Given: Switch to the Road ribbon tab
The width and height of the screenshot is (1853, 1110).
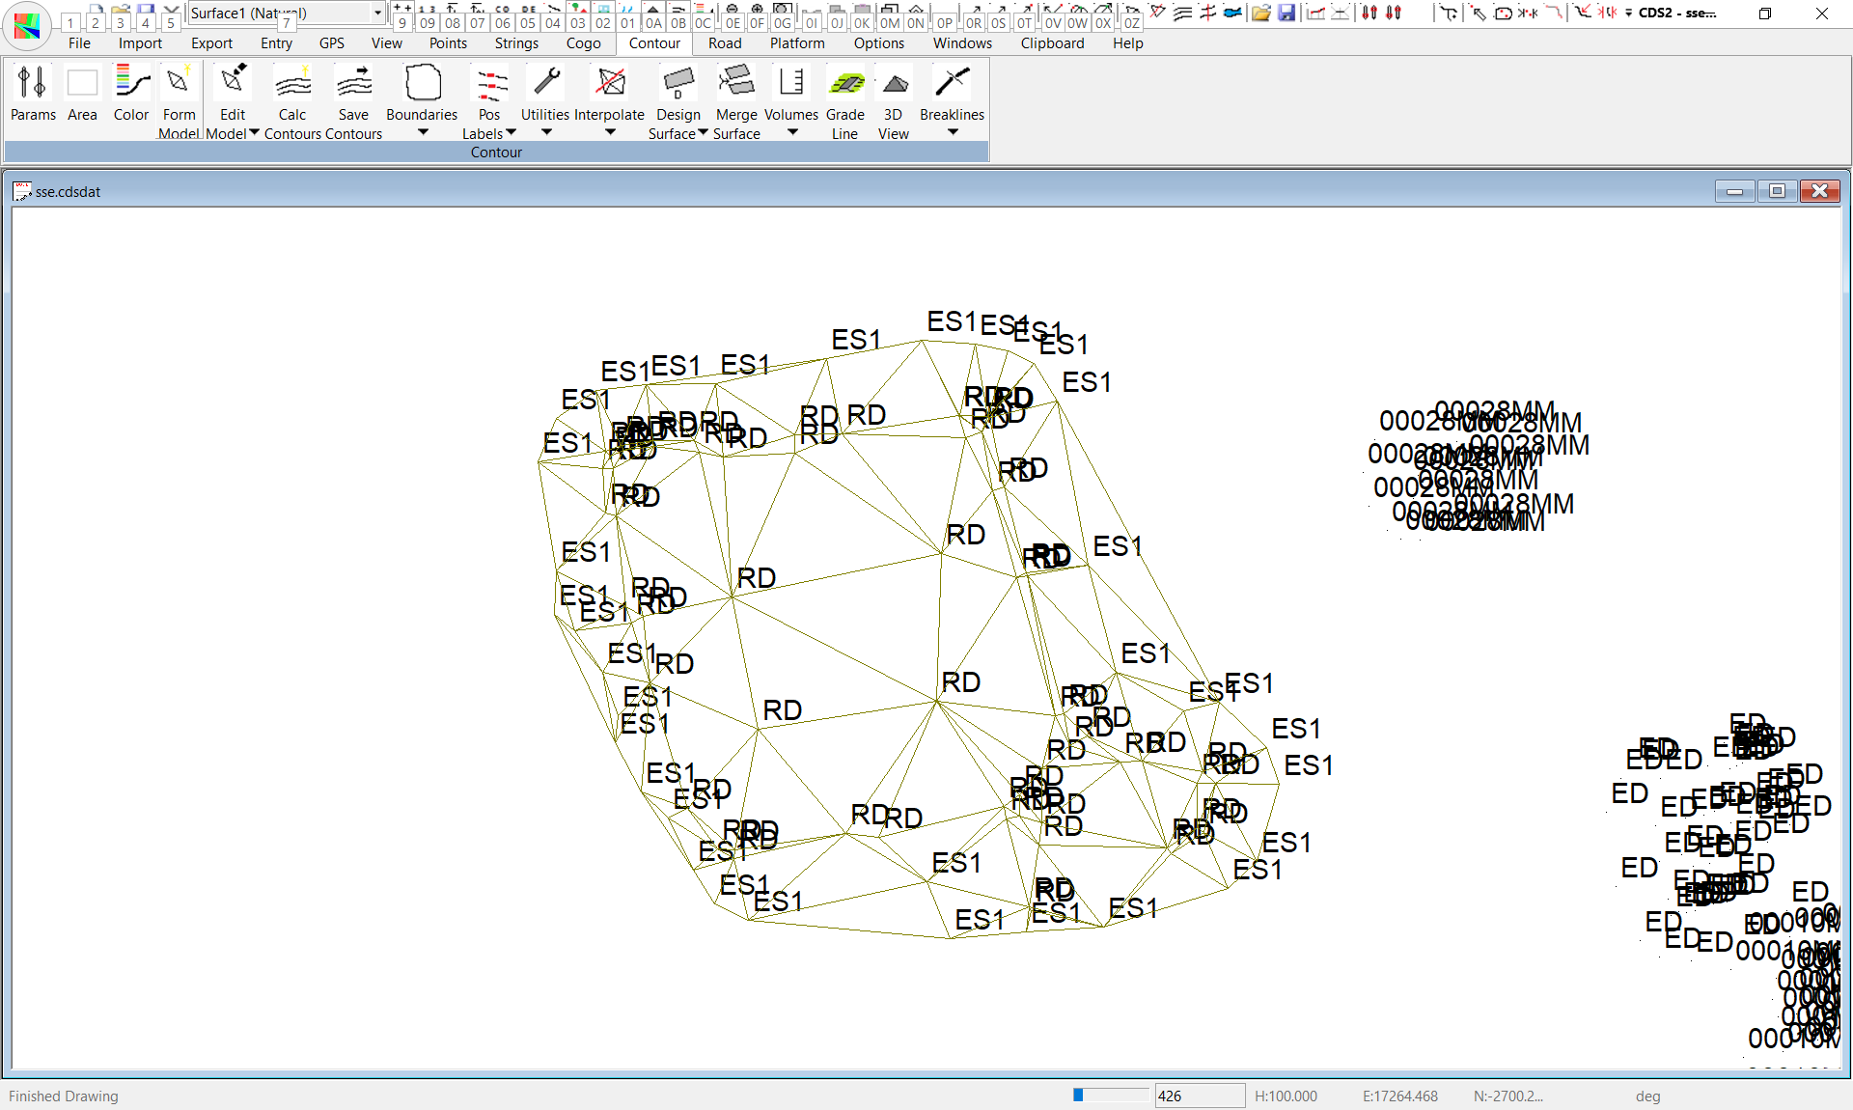Looking at the screenshot, I should coord(725,43).
